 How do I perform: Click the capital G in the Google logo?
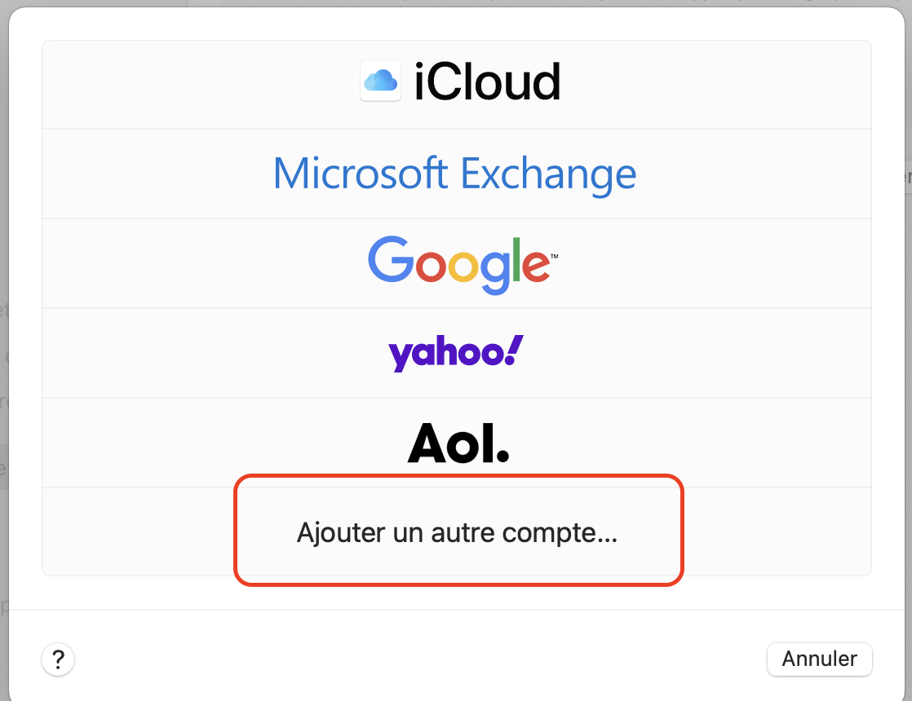point(390,259)
